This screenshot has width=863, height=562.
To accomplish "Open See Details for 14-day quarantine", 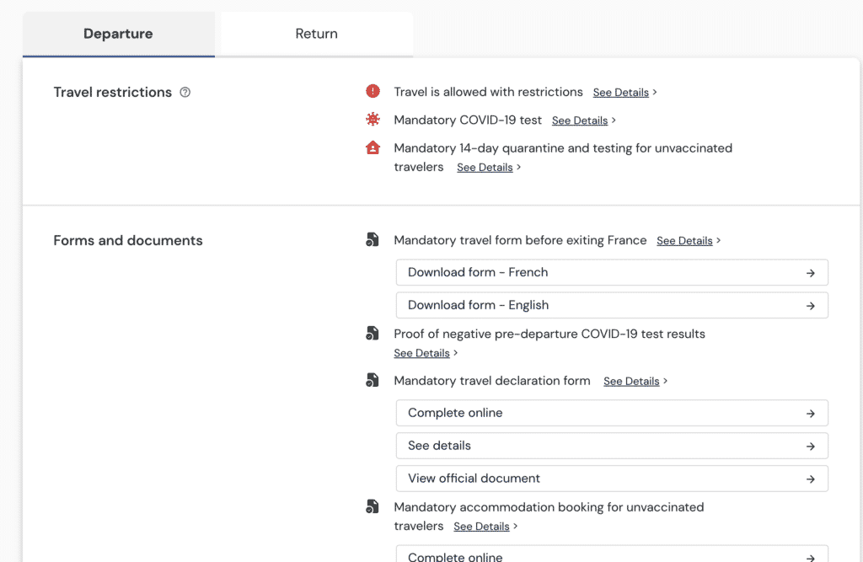I will [x=485, y=168].
